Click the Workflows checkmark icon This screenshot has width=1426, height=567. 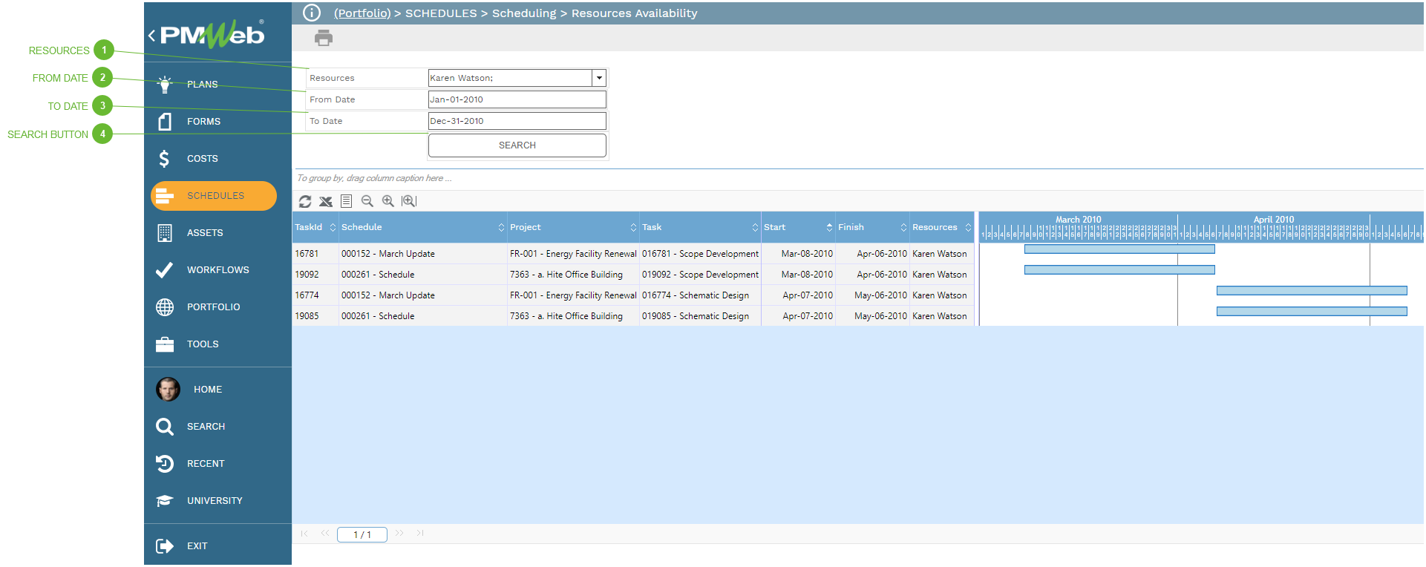(165, 270)
